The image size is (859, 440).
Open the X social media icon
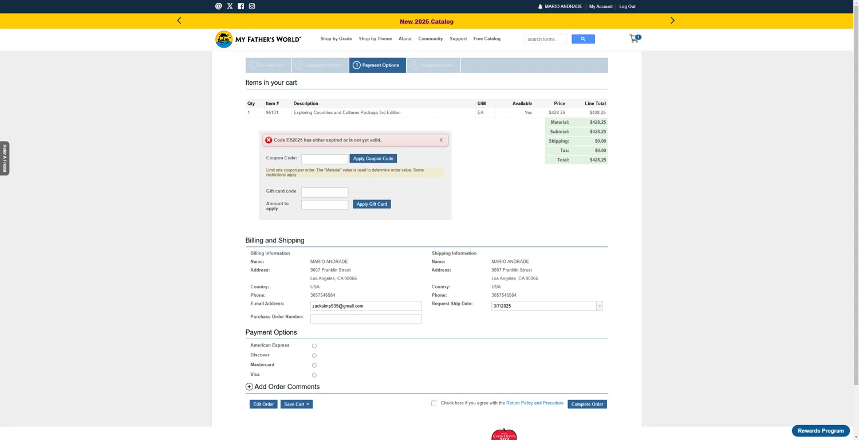(x=230, y=6)
